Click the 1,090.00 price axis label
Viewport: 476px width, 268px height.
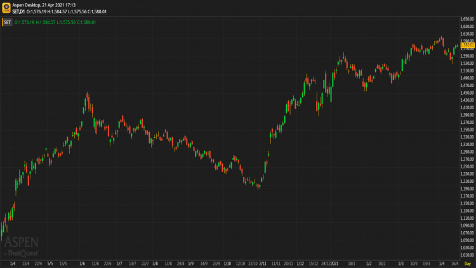point(467,225)
